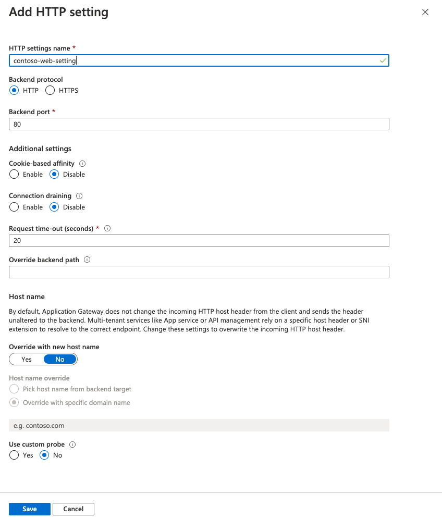Open the Cookie-based affinity info tooltip
This screenshot has width=442, height=518.
click(82, 163)
